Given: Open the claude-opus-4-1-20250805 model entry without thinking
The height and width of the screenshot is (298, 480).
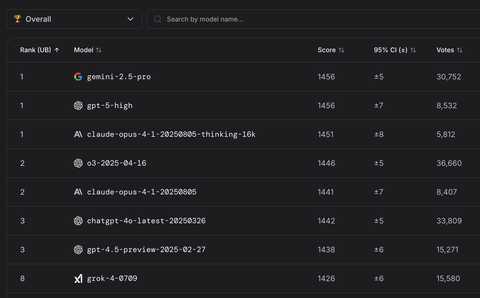Looking at the screenshot, I should click(142, 192).
